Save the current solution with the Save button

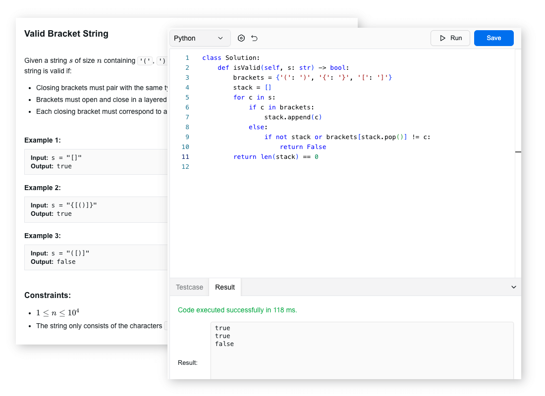pyautogui.click(x=493, y=38)
